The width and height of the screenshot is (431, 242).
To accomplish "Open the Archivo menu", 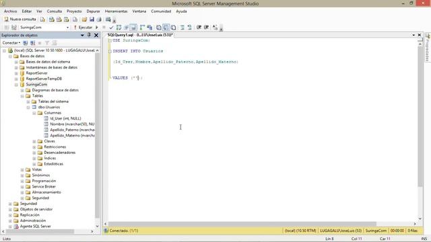I will [x=11, y=11].
